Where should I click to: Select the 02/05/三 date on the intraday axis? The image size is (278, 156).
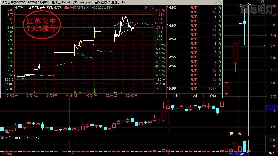(132, 95)
